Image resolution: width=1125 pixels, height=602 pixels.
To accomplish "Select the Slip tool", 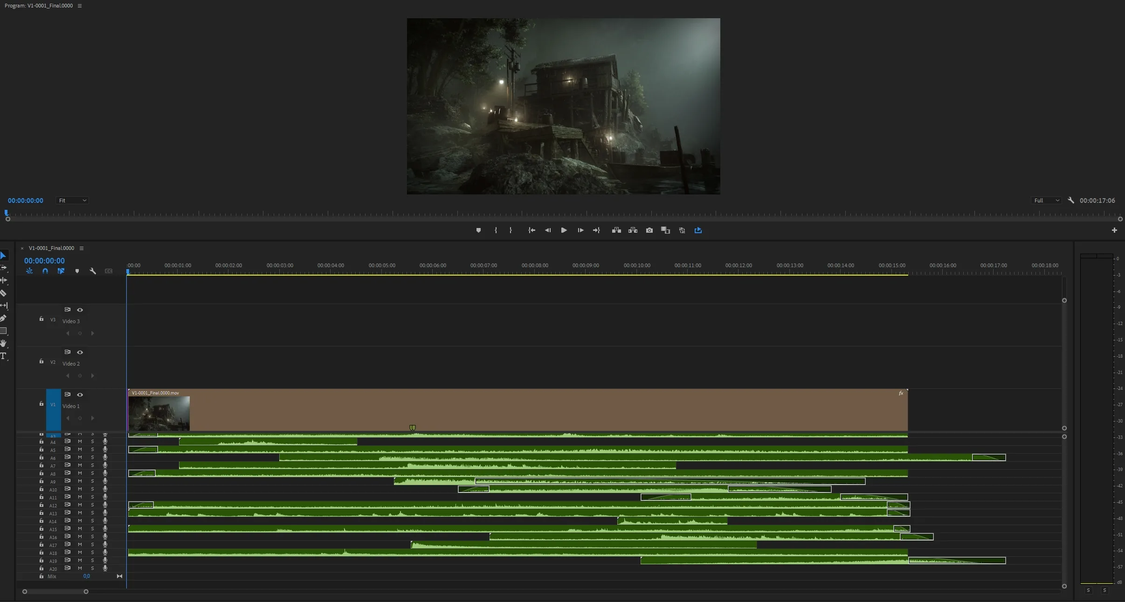I will pos(4,305).
